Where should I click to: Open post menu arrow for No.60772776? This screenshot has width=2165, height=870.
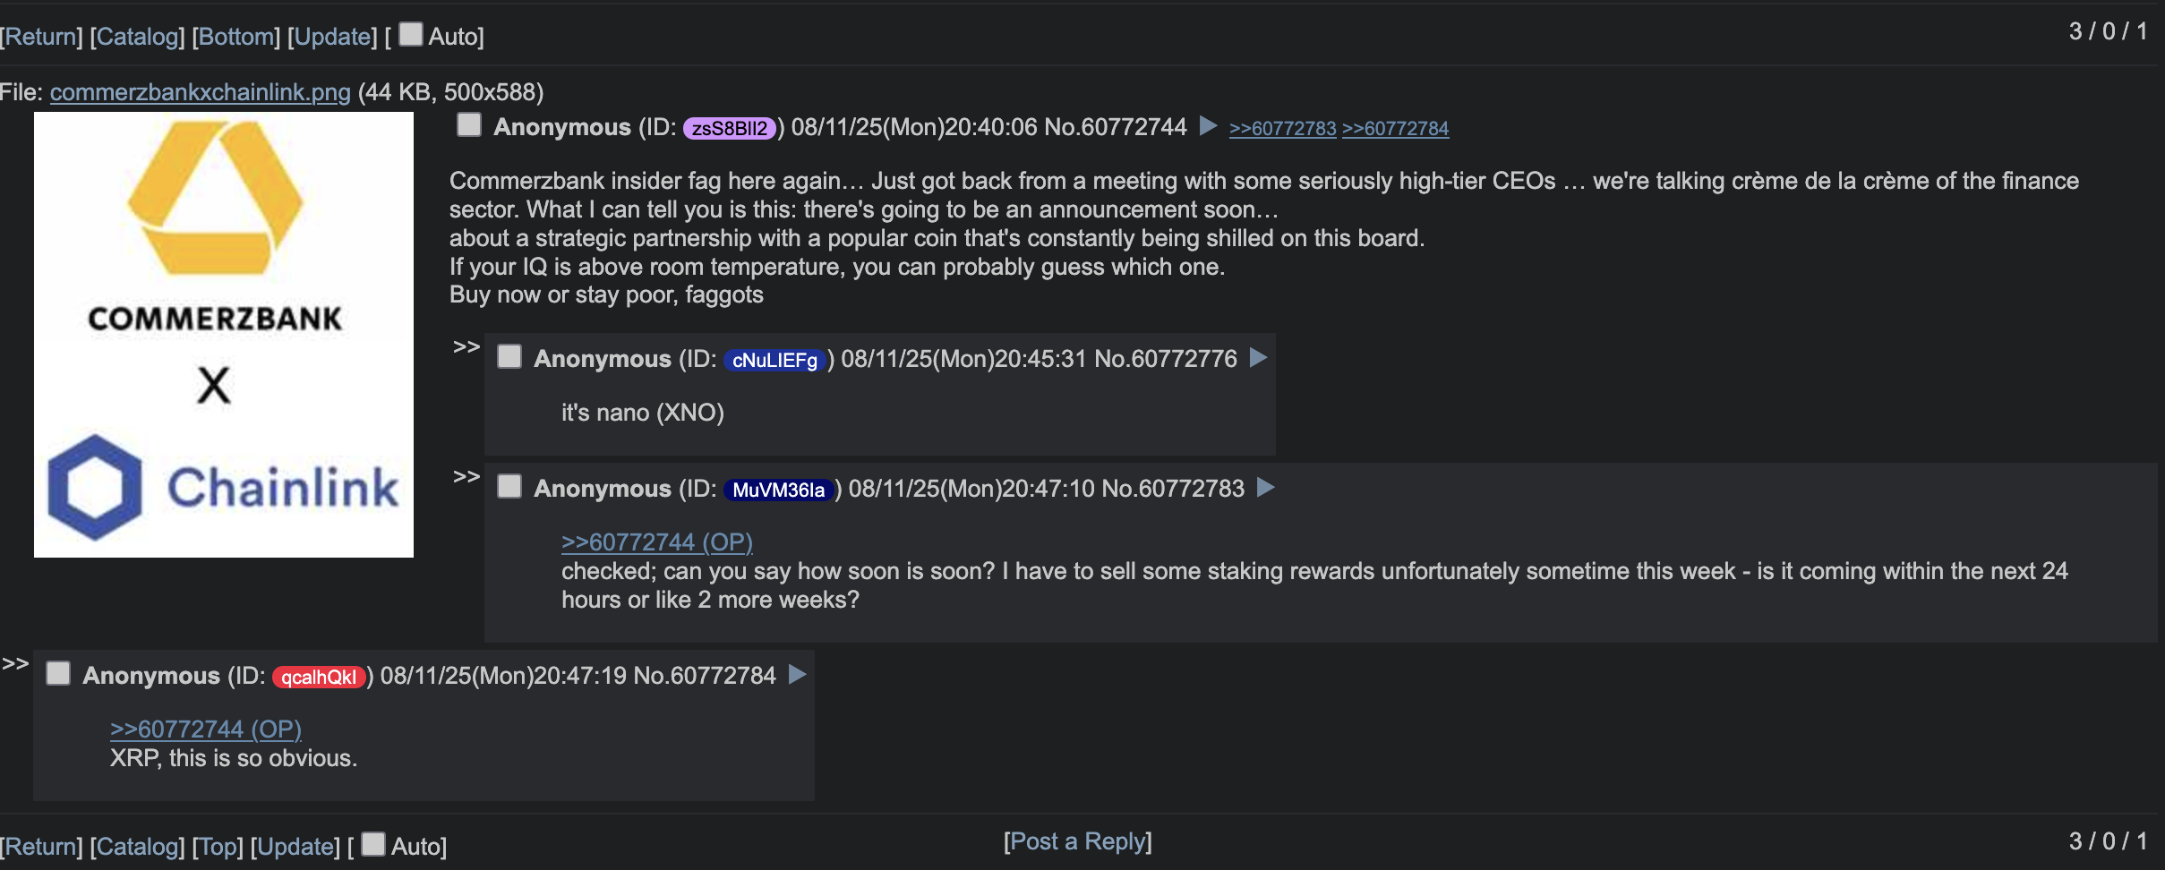point(1258,358)
